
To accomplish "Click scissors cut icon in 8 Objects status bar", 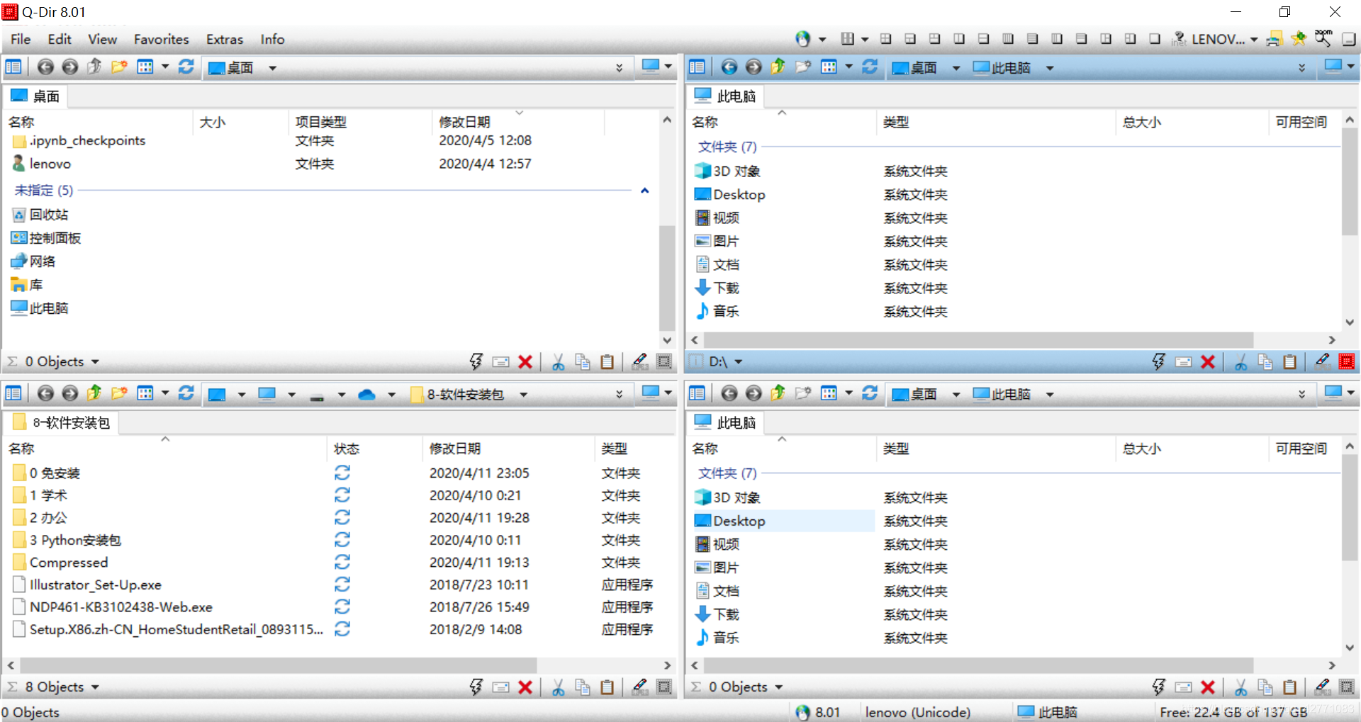I will click(559, 687).
